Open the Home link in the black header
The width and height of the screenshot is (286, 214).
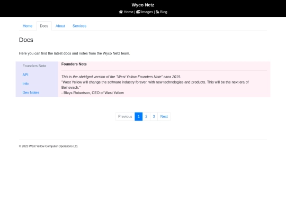(128, 12)
